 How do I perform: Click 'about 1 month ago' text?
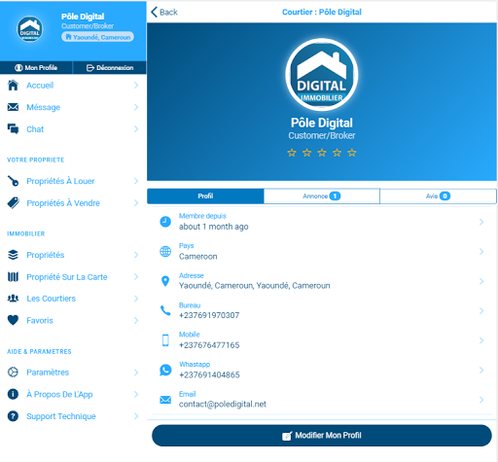(214, 227)
